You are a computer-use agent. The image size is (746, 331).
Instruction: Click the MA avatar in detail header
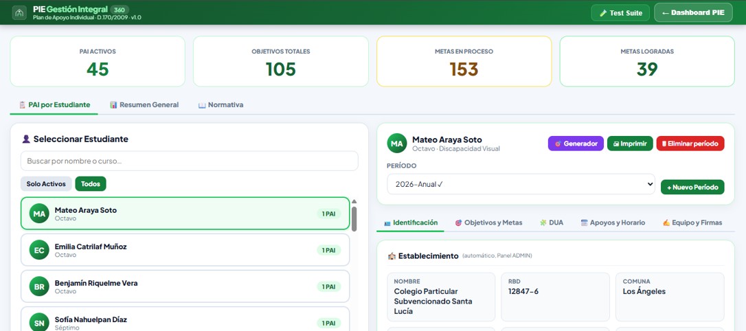click(x=397, y=143)
